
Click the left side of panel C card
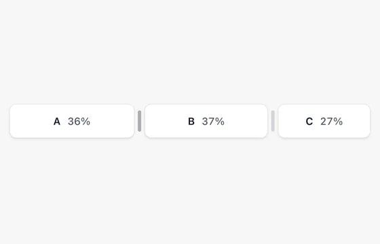pos(280,121)
